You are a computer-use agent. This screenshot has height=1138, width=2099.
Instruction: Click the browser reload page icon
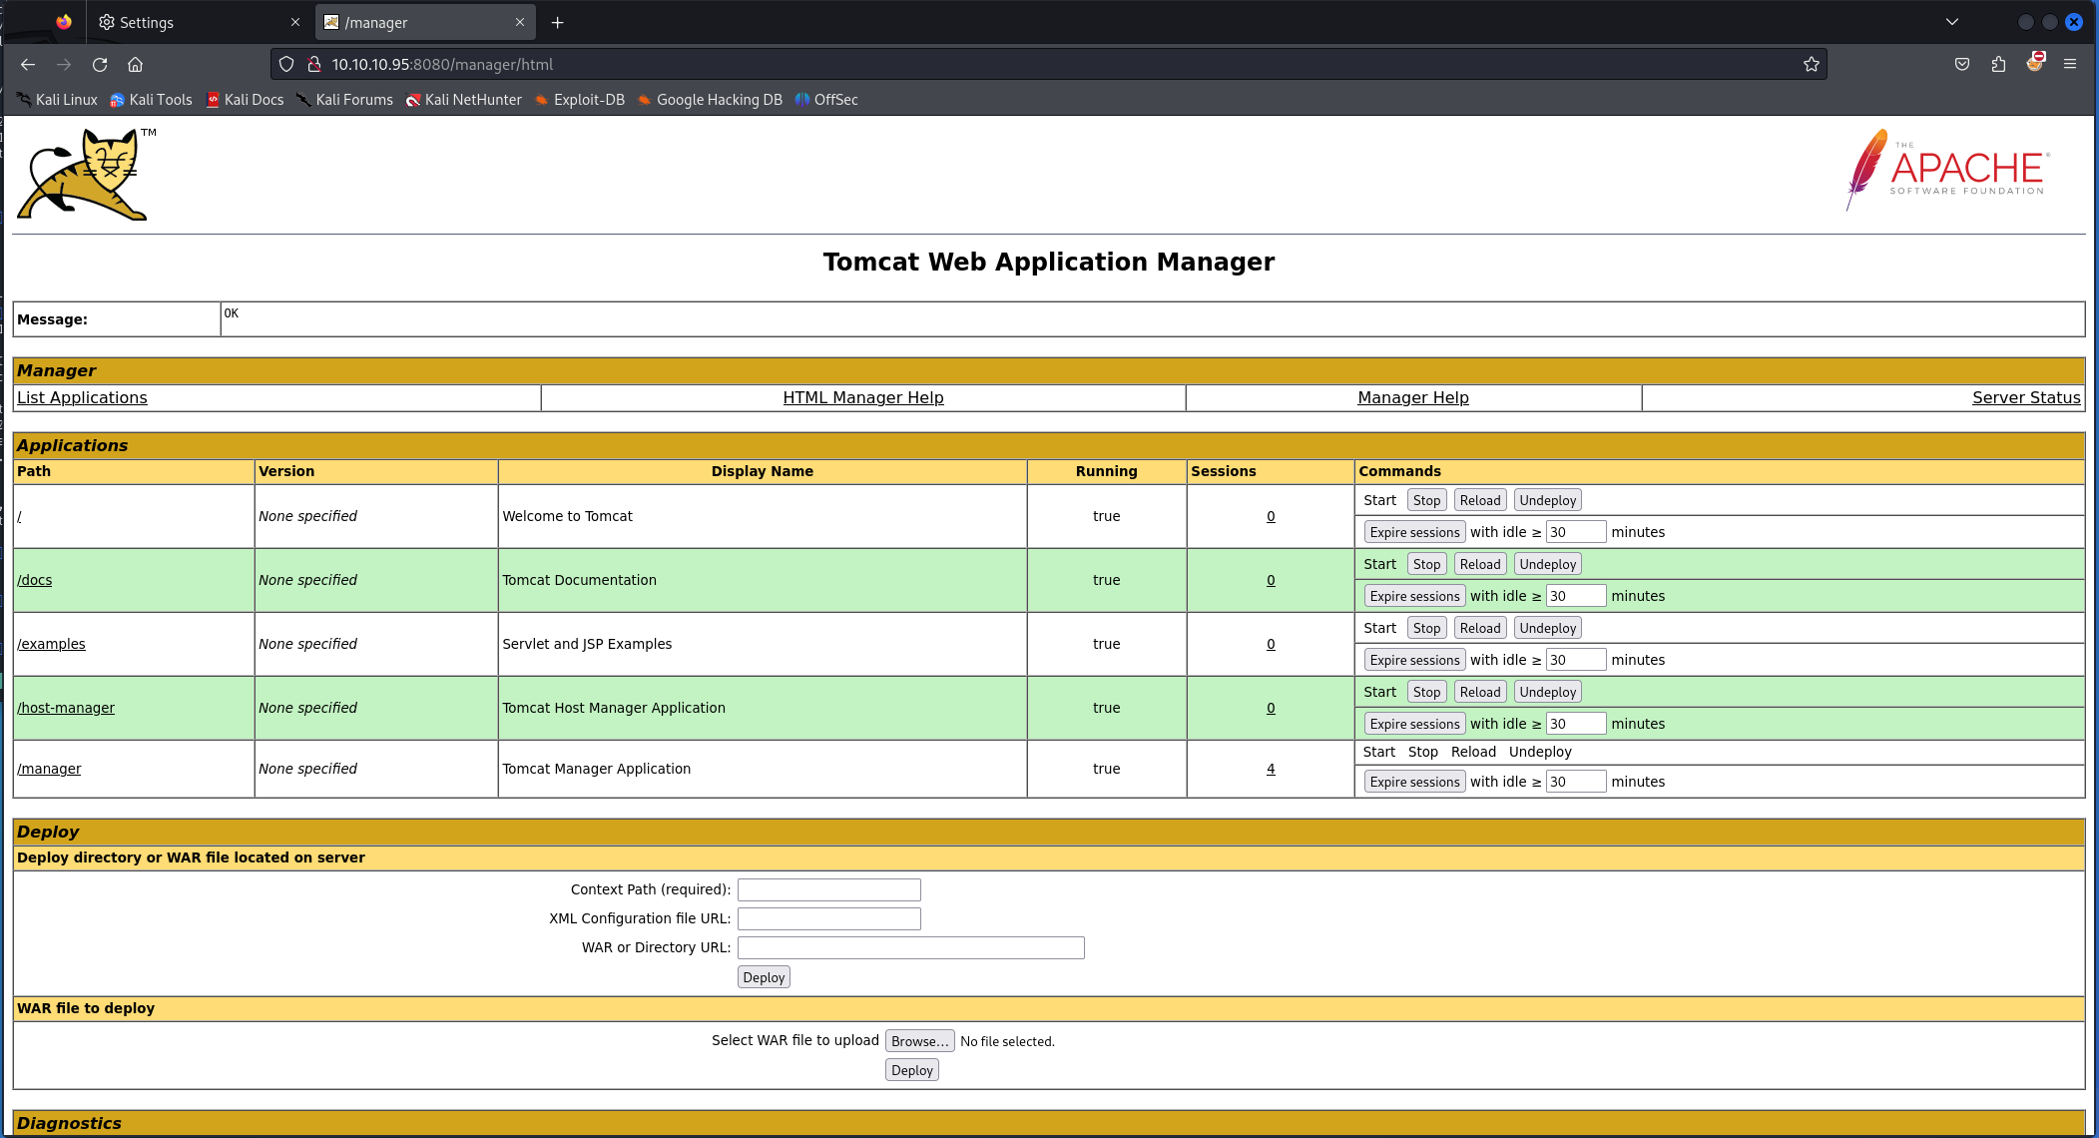coord(100,65)
